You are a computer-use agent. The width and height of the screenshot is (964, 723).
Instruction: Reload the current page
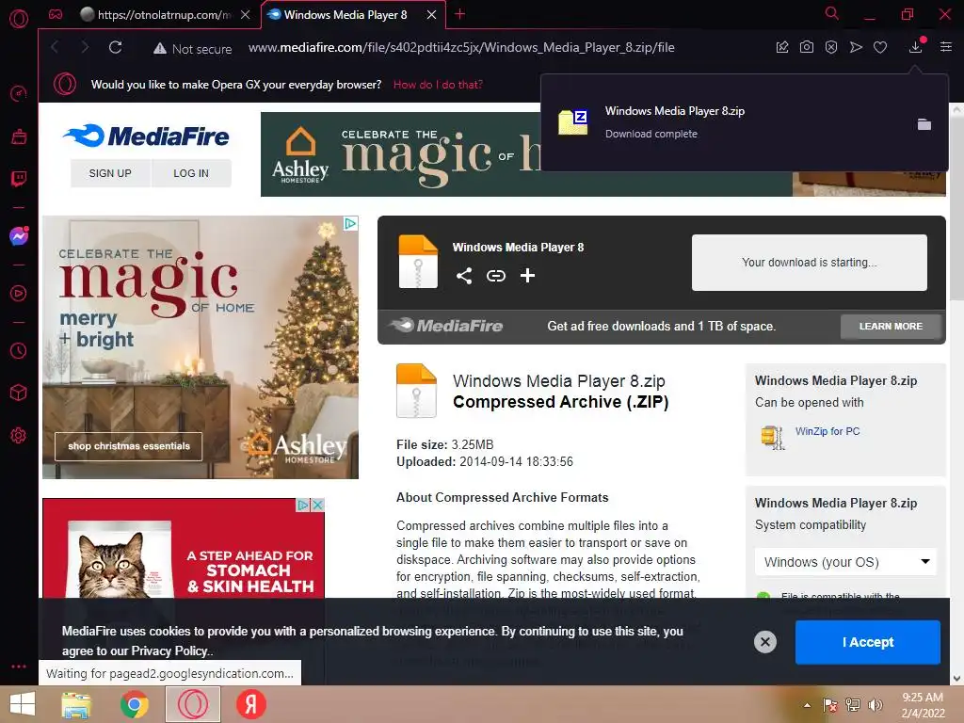click(115, 47)
